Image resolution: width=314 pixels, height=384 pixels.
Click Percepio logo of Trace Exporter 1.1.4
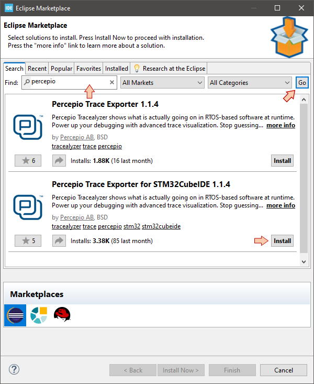click(x=28, y=127)
